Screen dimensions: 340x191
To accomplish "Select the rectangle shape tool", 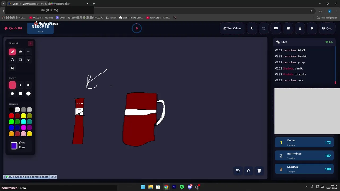I will tap(20, 60).
